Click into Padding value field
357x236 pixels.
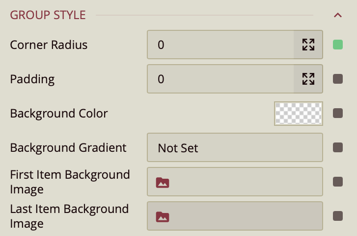(x=221, y=79)
